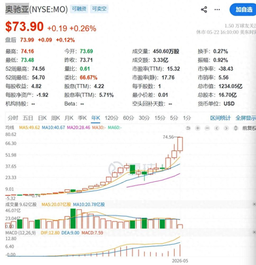Toggle the candlestick chart style icon
256x265 pixels.
click(236, 128)
